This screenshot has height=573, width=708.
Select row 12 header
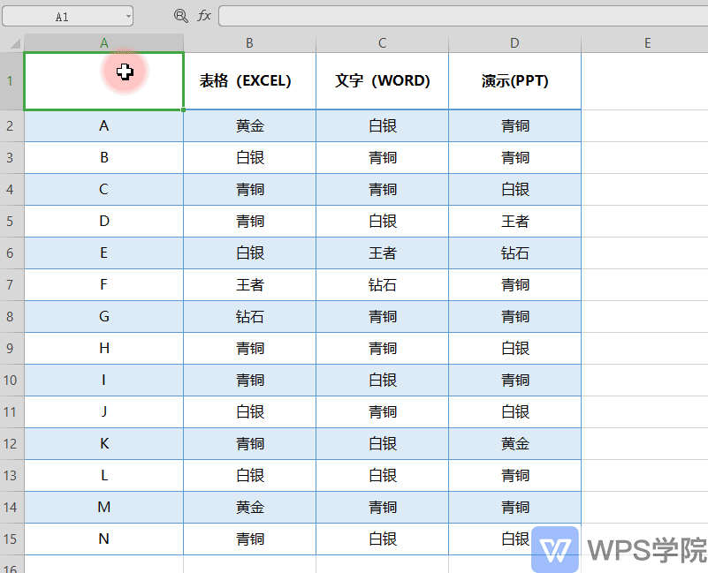click(11, 443)
